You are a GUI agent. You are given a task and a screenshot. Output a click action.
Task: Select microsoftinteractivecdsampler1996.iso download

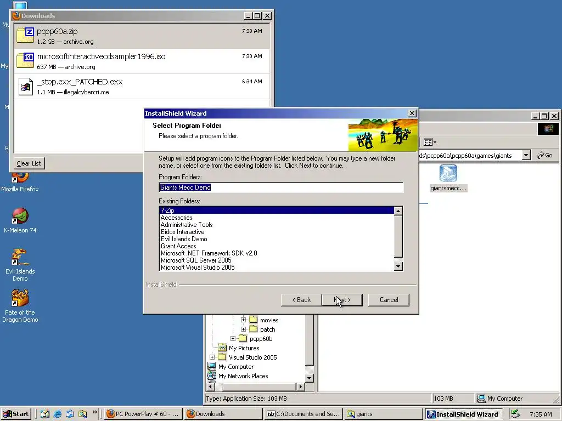(x=142, y=61)
